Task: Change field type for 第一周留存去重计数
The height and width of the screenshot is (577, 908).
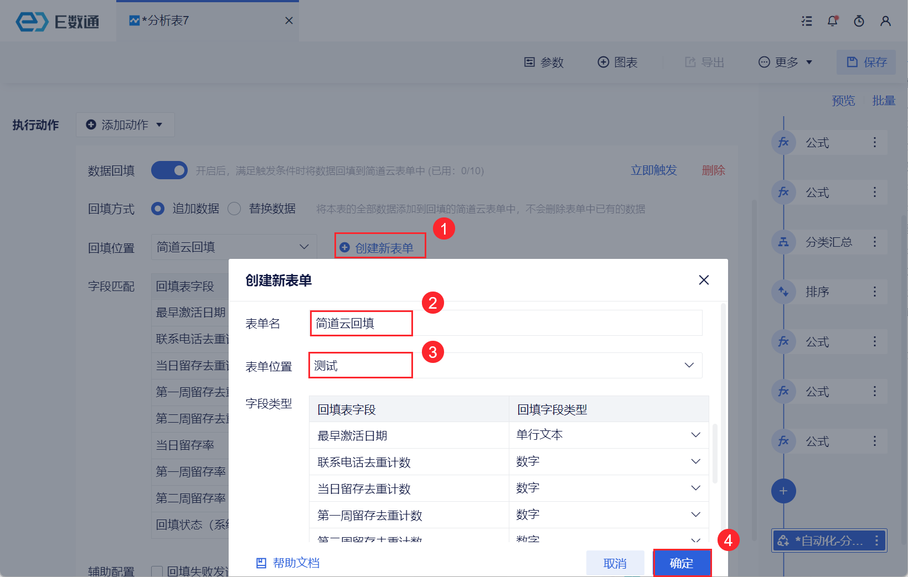Action: [x=609, y=515]
